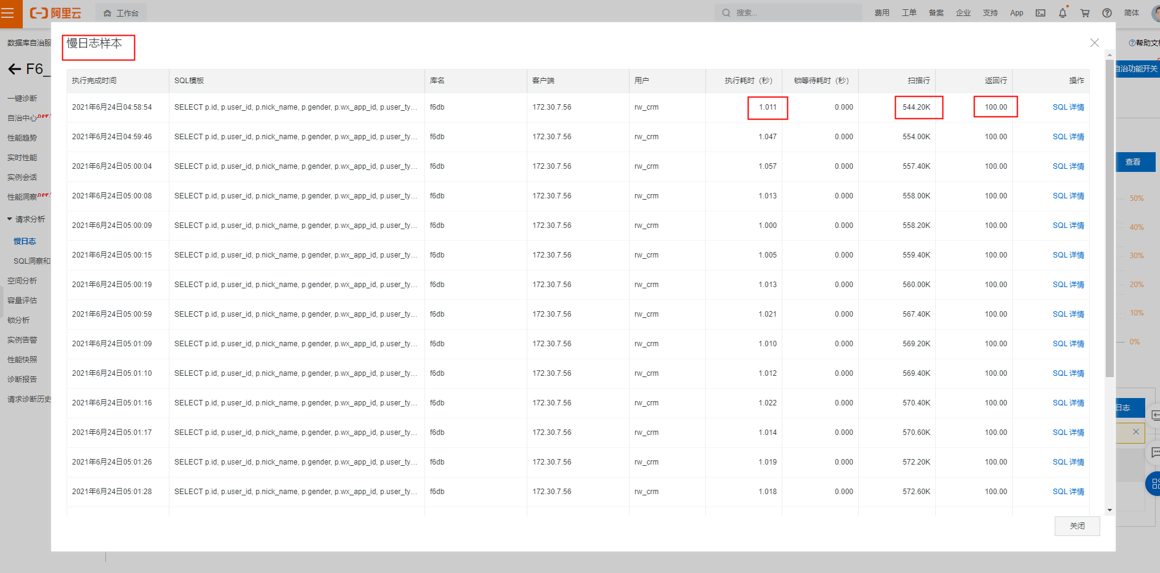Open the 工作台 workbench home
The height and width of the screenshot is (573, 1160).
pyautogui.click(x=121, y=13)
